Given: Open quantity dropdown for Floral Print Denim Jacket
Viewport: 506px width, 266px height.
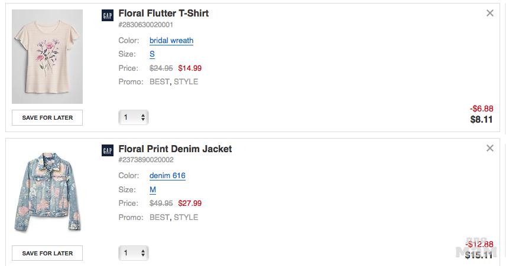Looking at the screenshot, I should 134,253.
